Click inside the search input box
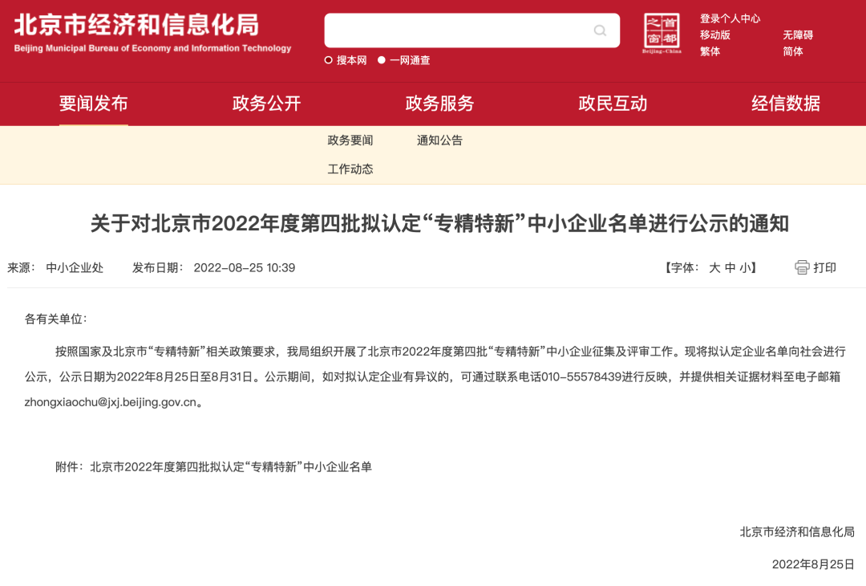The width and height of the screenshot is (866, 586). [x=459, y=31]
